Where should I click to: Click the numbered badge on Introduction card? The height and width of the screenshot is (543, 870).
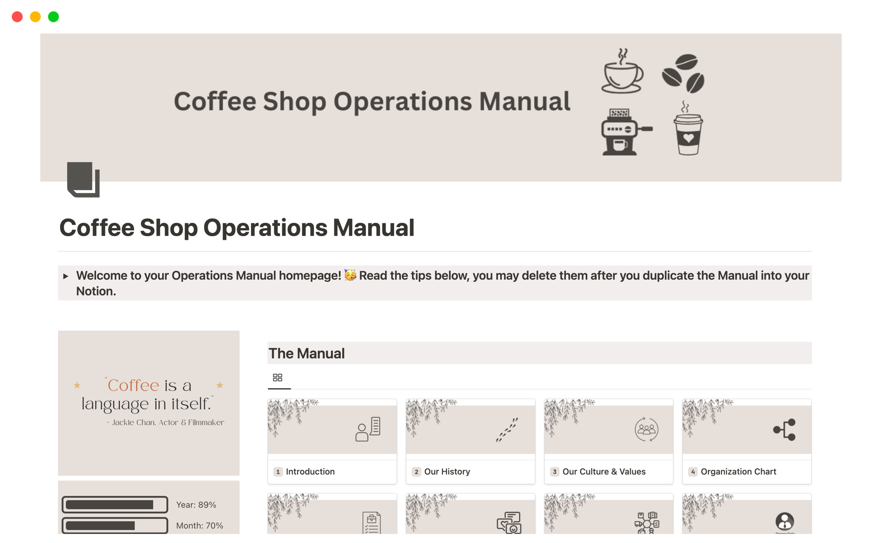tap(278, 472)
